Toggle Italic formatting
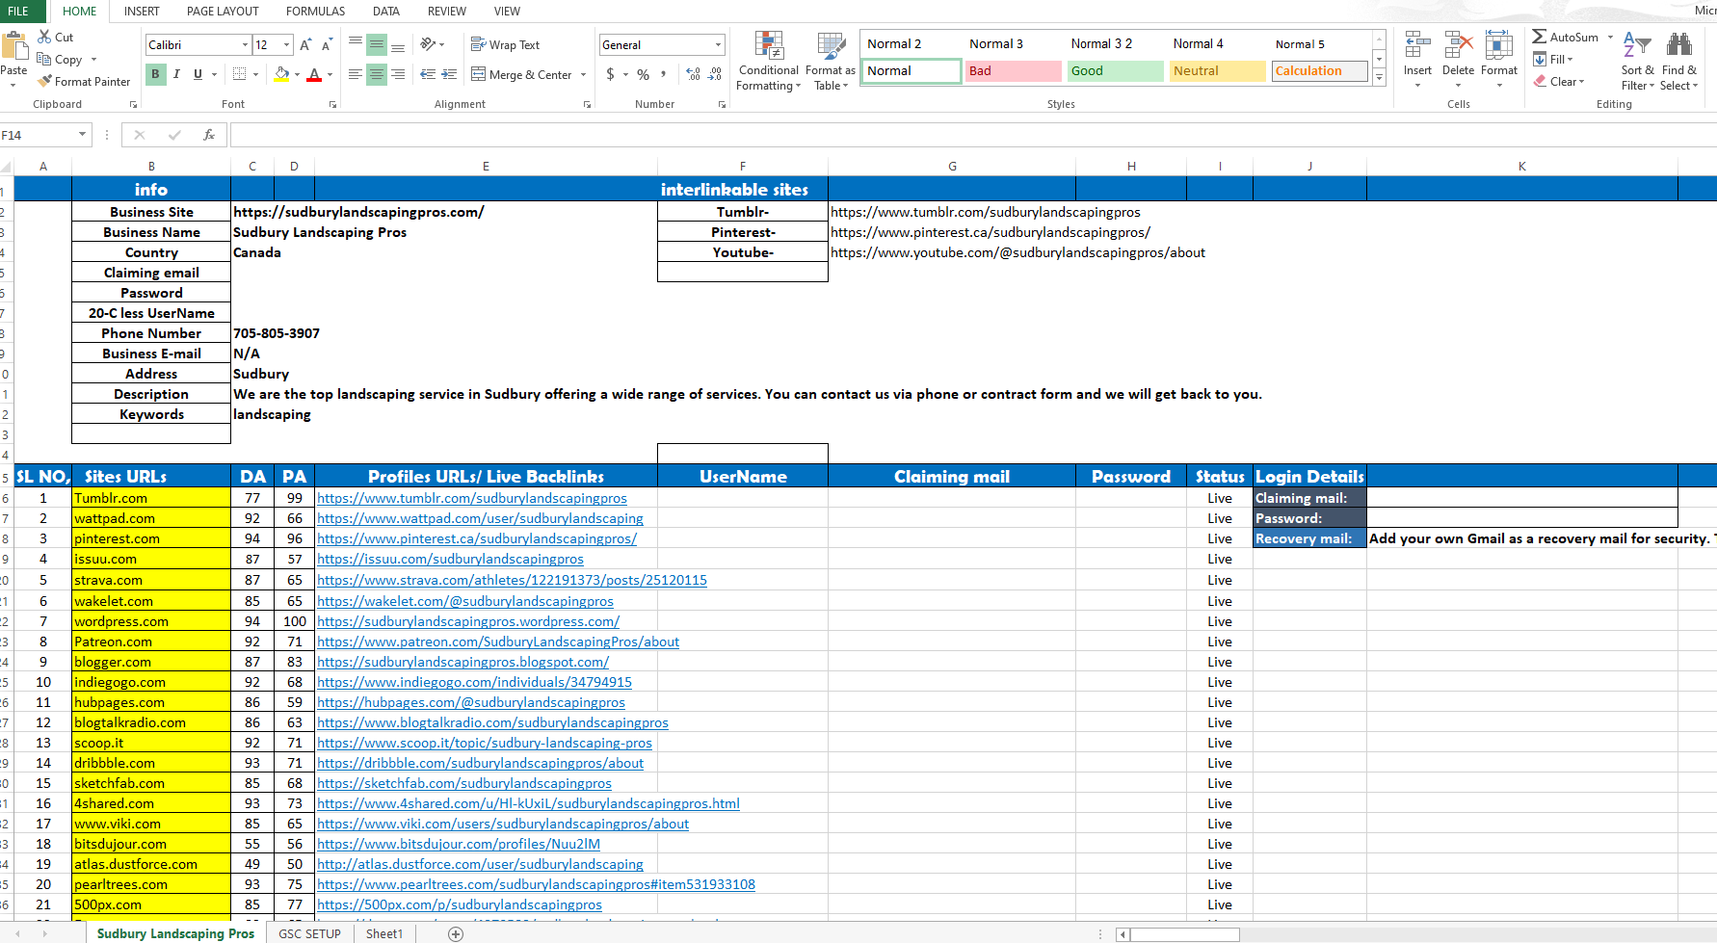The height and width of the screenshot is (943, 1717). pos(176,74)
